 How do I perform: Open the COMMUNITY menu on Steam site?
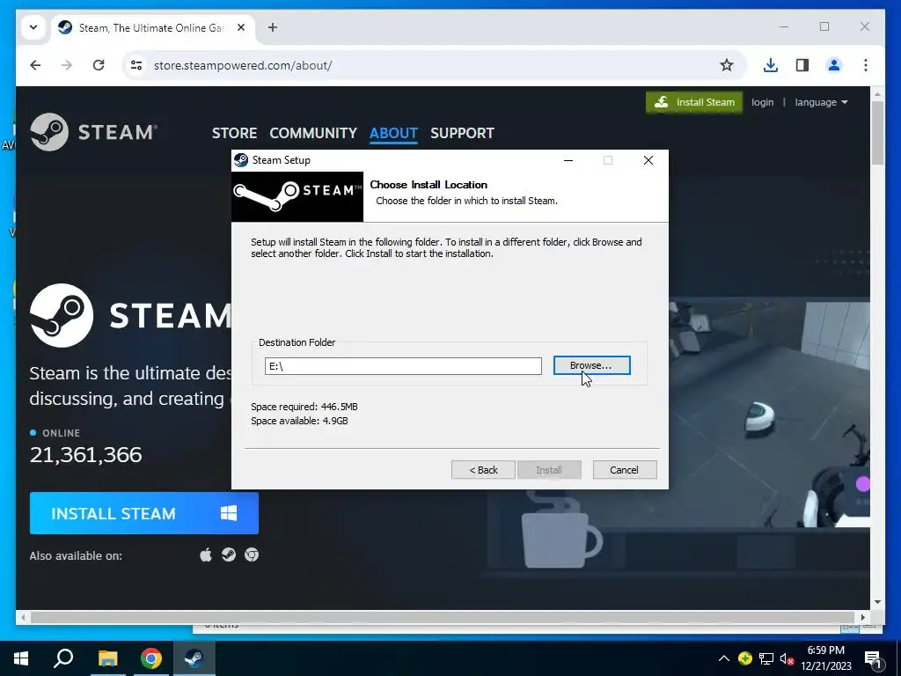pos(313,133)
